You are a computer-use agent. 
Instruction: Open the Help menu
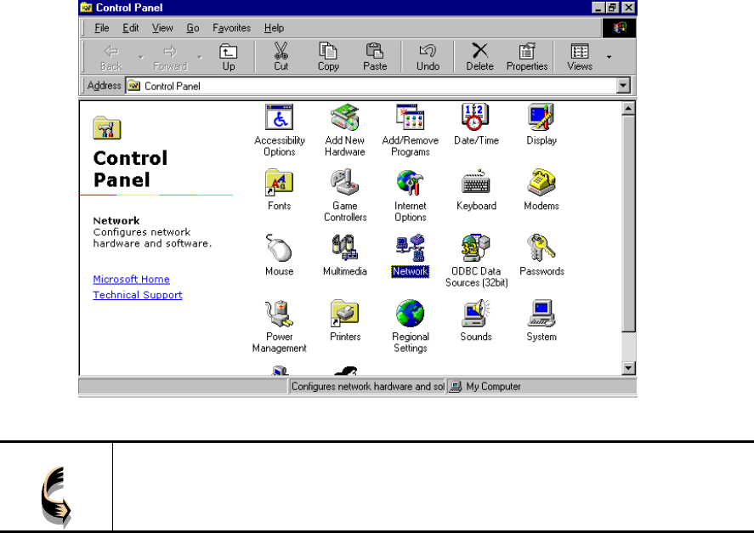(x=274, y=28)
